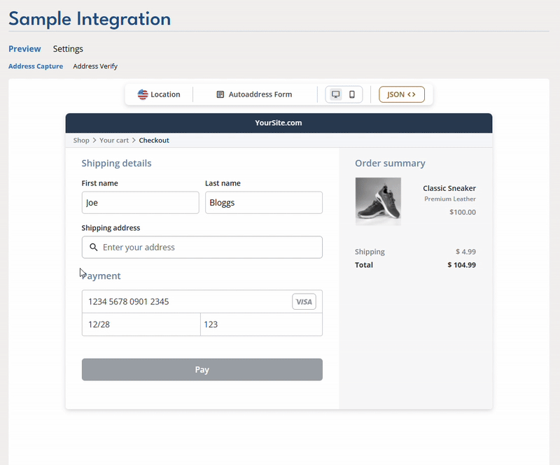The width and height of the screenshot is (560, 465).
Task: Click the Sample Integration page title
Action: click(90, 19)
